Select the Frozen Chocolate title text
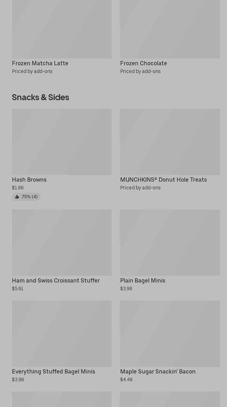Image resolution: width=227 pixels, height=407 pixels. 143,63
